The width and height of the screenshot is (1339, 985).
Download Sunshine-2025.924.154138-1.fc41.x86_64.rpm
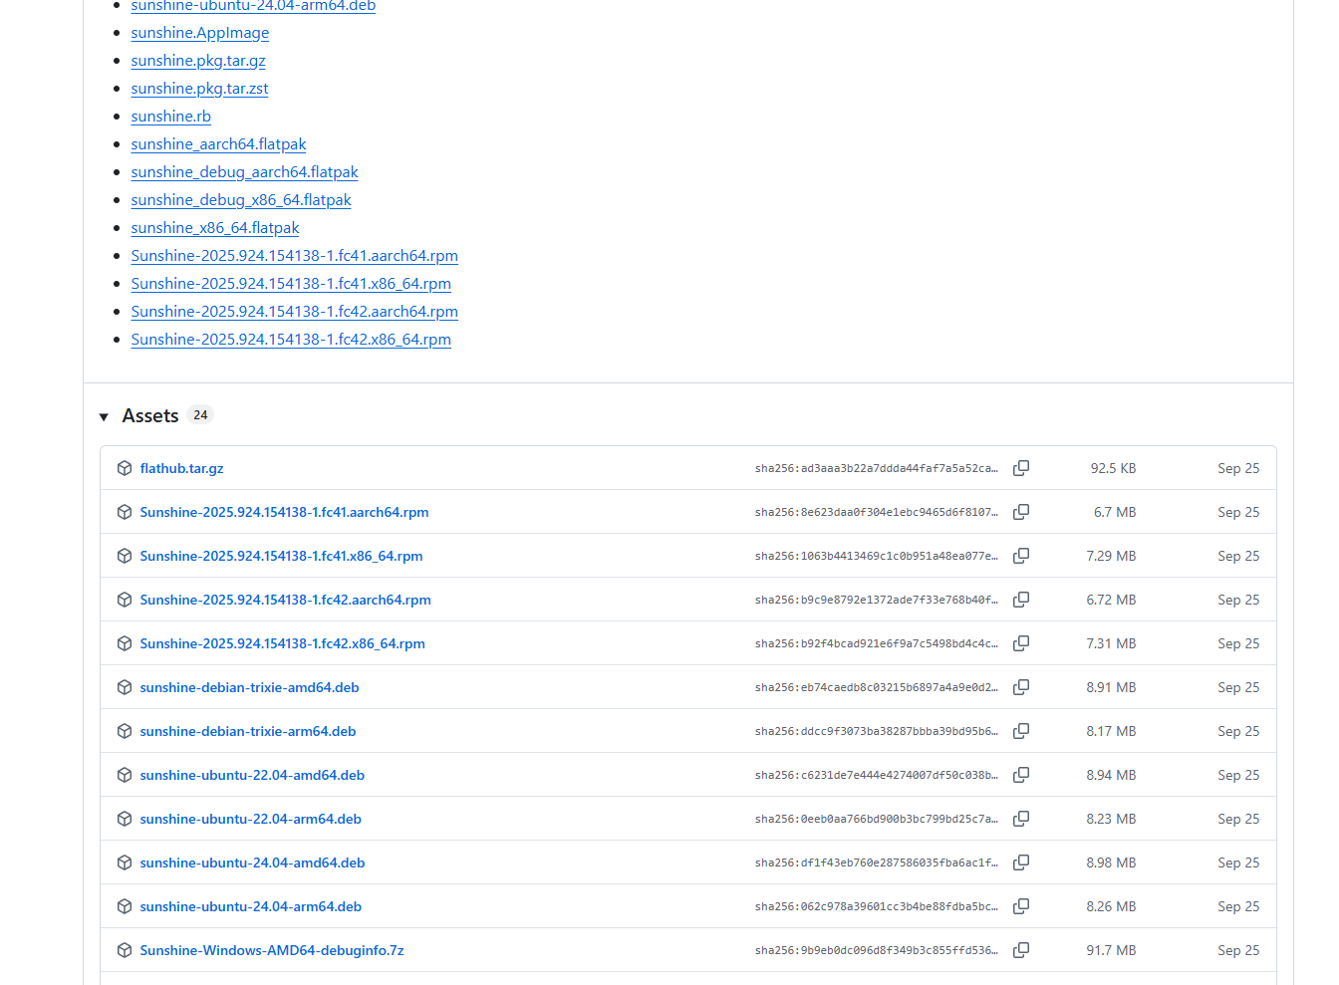pos(282,556)
